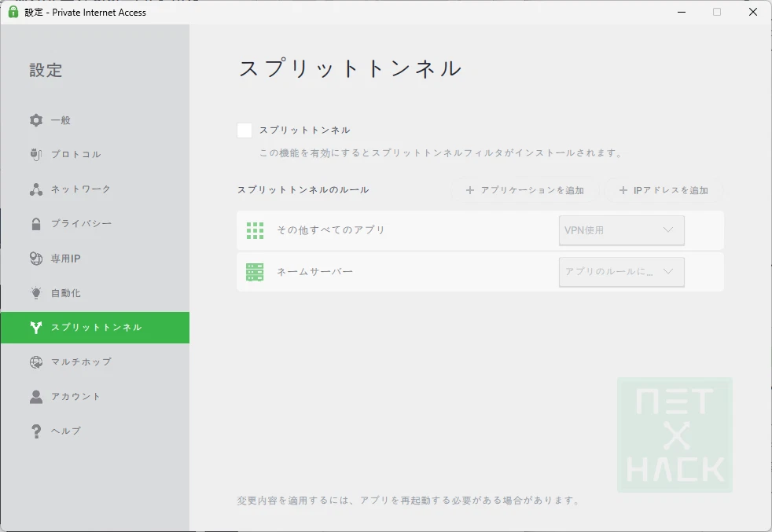Enable the スプリットトンネル checkbox

click(x=244, y=130)
